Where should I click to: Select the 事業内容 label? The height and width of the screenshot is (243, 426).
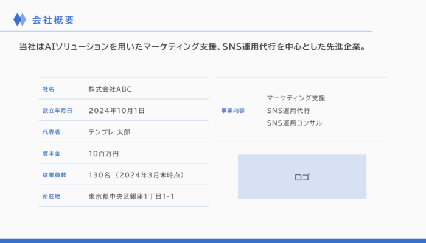coord(233,111)
